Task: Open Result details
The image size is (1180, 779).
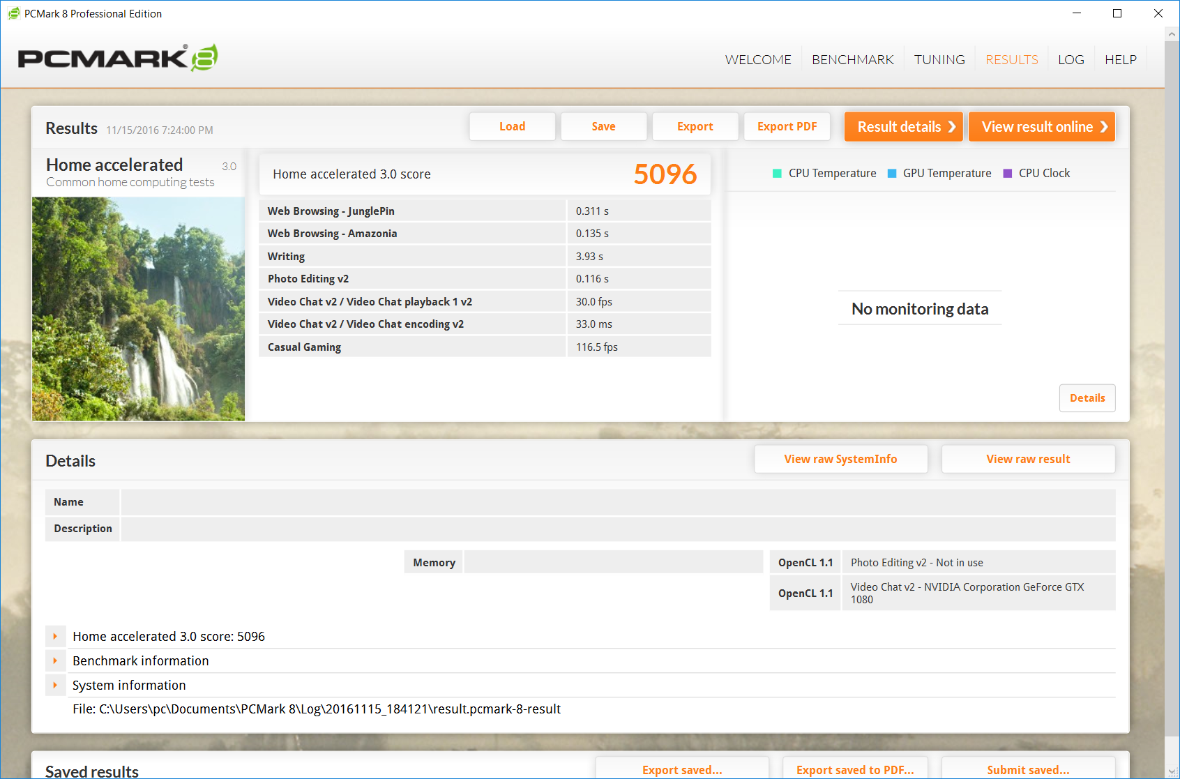Action: tap(904, 126)
